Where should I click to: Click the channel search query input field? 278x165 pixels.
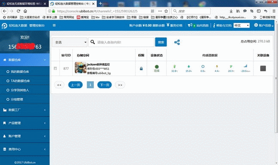click(x=121, y=42)
